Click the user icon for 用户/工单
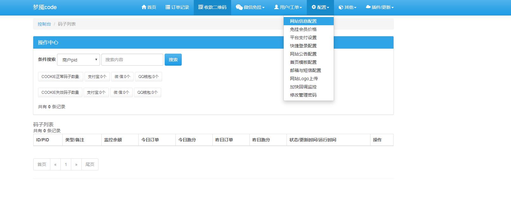Image resolution: width=511 pixels, height=213 pixels. tap(276, 7)
